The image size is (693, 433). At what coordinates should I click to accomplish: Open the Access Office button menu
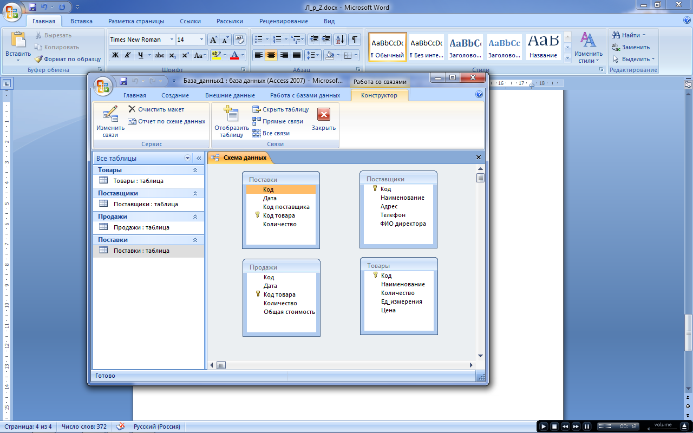pos(103,86)
